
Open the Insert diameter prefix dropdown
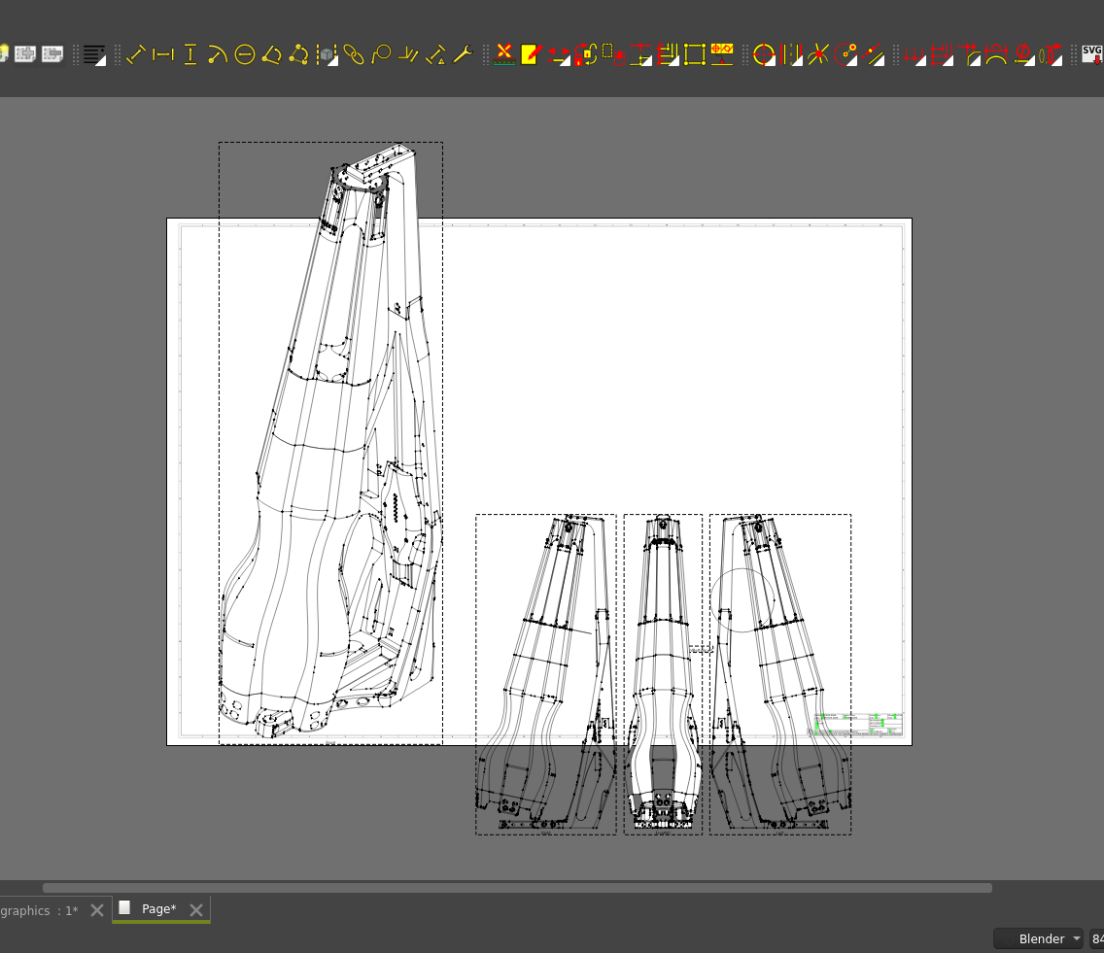coord(1023,54)
